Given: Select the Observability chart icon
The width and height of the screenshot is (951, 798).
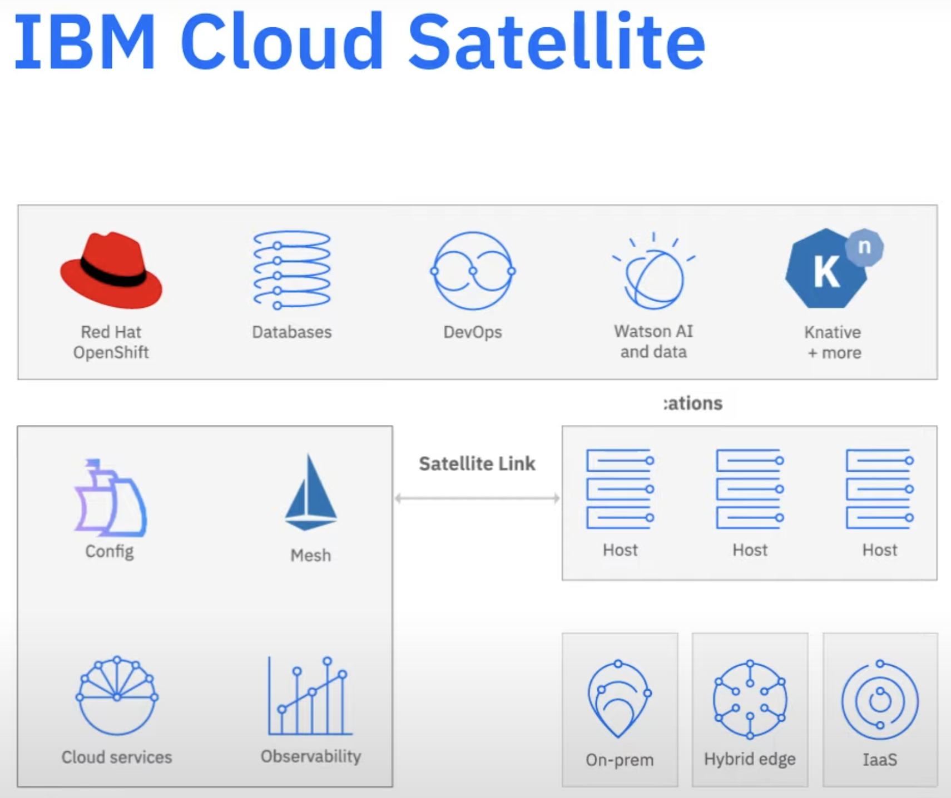Looking at the screenshot, I should pyautogui.click(x=310, y=697).
